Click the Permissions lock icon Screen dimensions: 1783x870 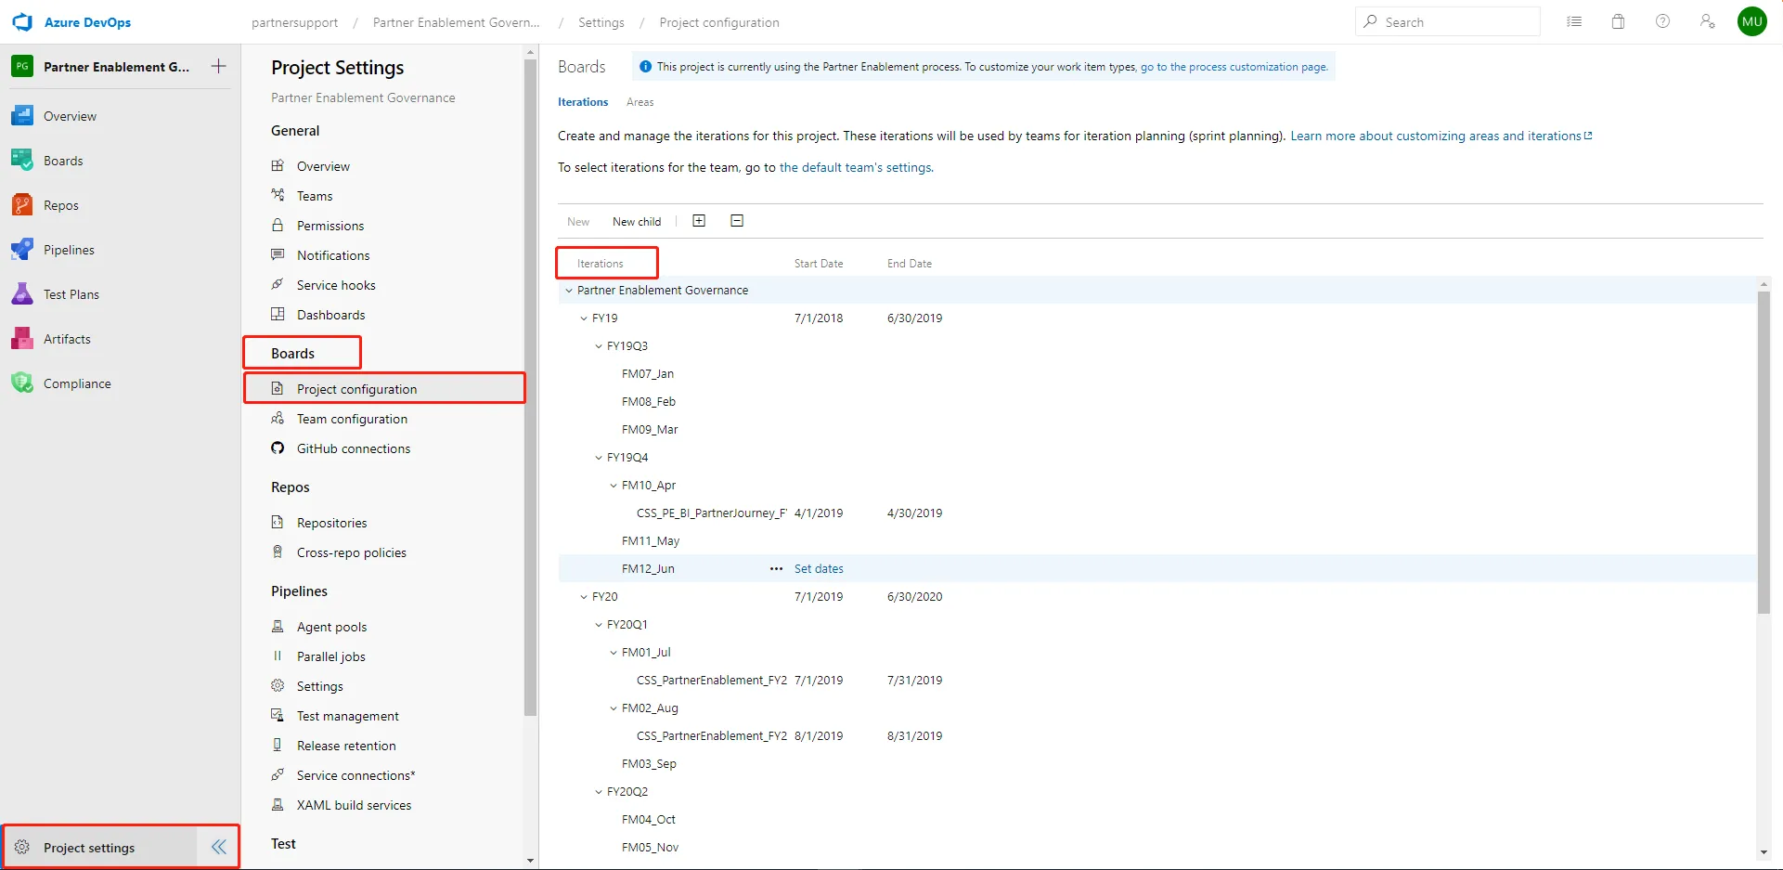(x=278, y=225)
